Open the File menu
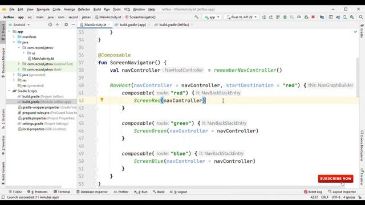Image resolution: width=365 pixels, height=205 pixels. pyautogui.click(x=11, y=9)
